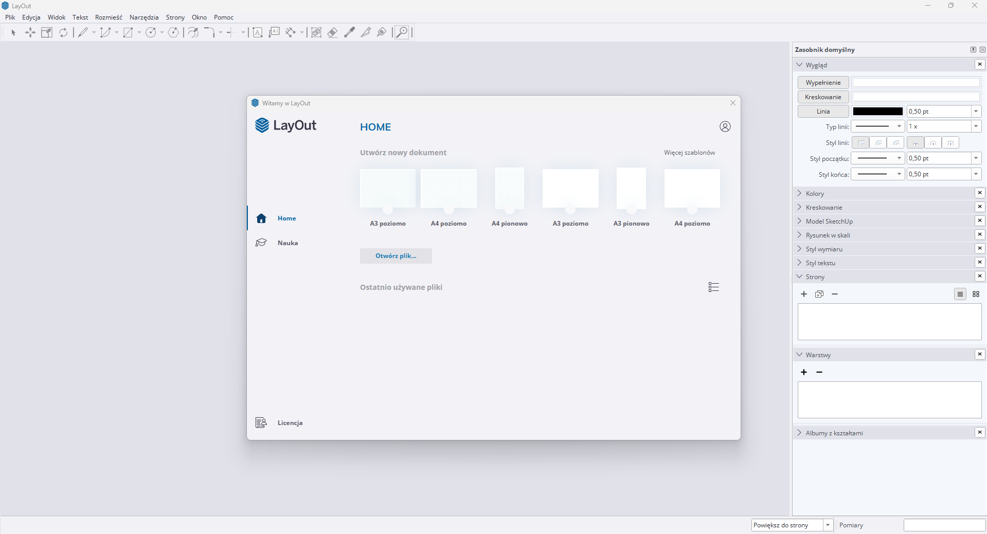Choose the Label tool
The image size is (987, 534).
click(274, 32)
